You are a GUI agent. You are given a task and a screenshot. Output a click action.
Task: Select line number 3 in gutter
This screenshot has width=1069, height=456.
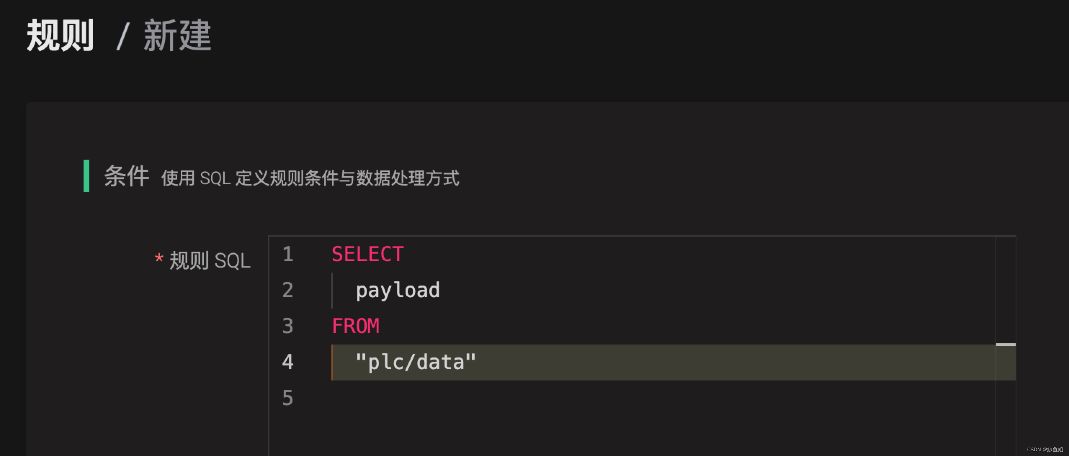287,326
